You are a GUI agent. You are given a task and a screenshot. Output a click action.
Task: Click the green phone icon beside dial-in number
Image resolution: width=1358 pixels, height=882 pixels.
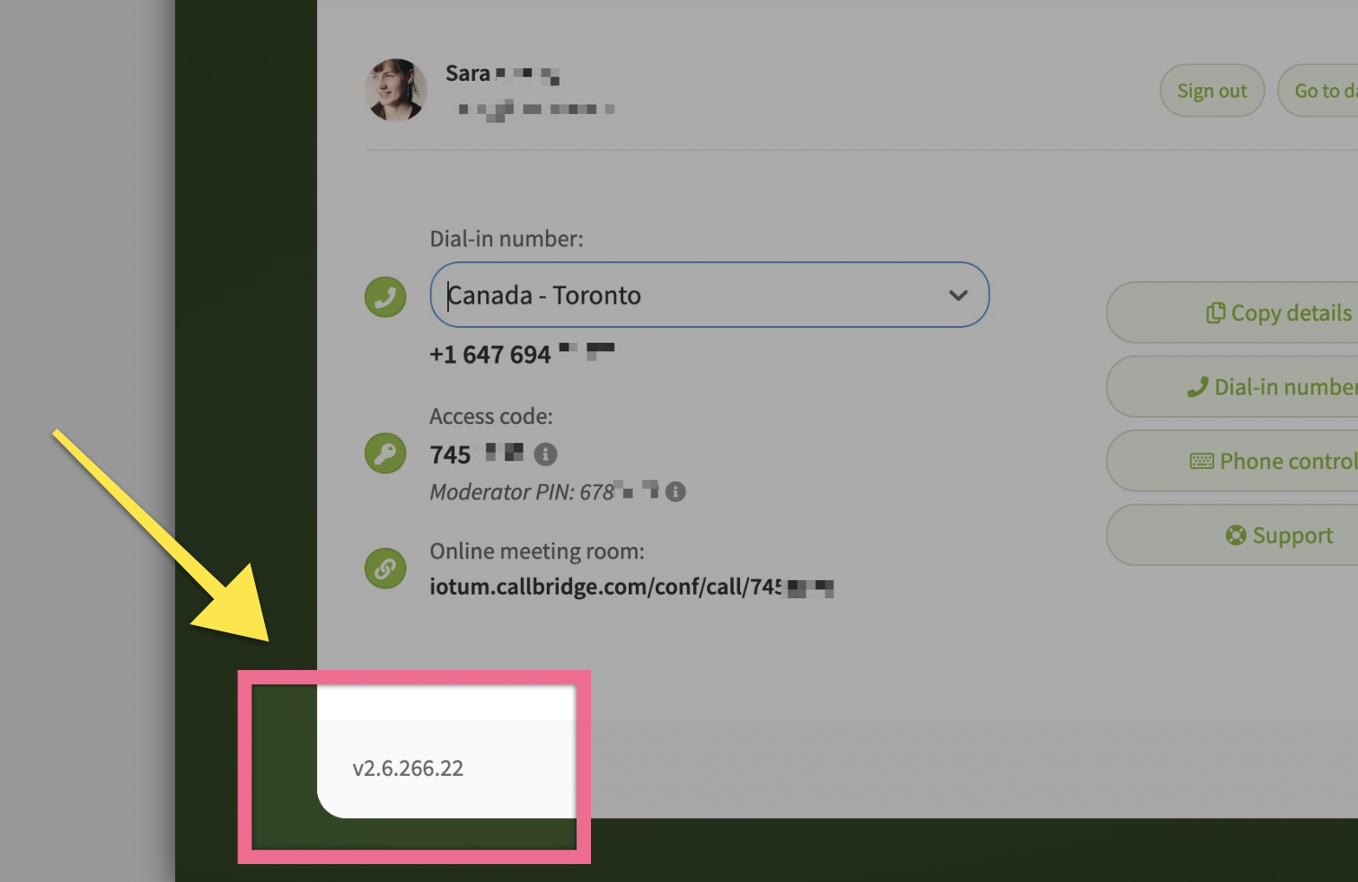(385, 296)
